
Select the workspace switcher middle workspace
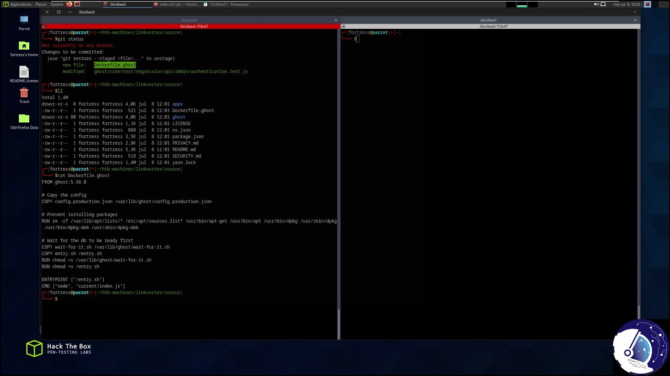tap(522, 4)
